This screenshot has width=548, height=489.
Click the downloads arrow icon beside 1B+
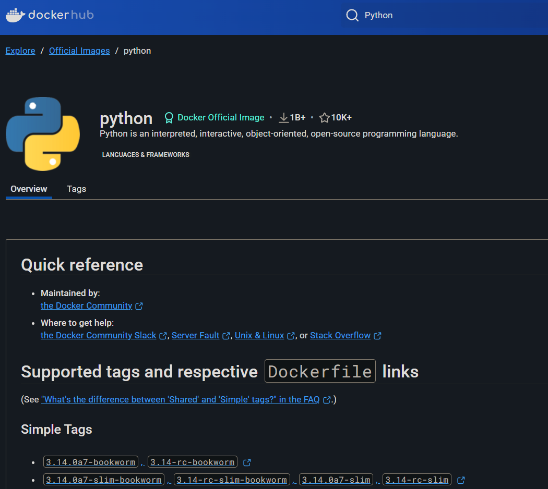pyautogui.click(x=283, y=117)
